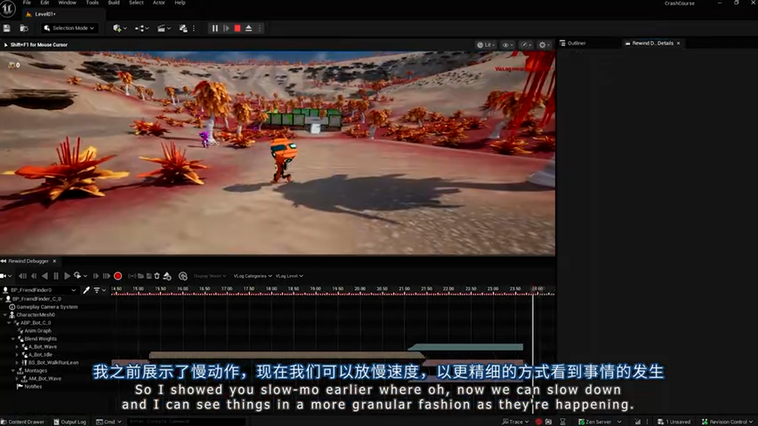
Task: Open the Tools menu
Action: [92, 3]
